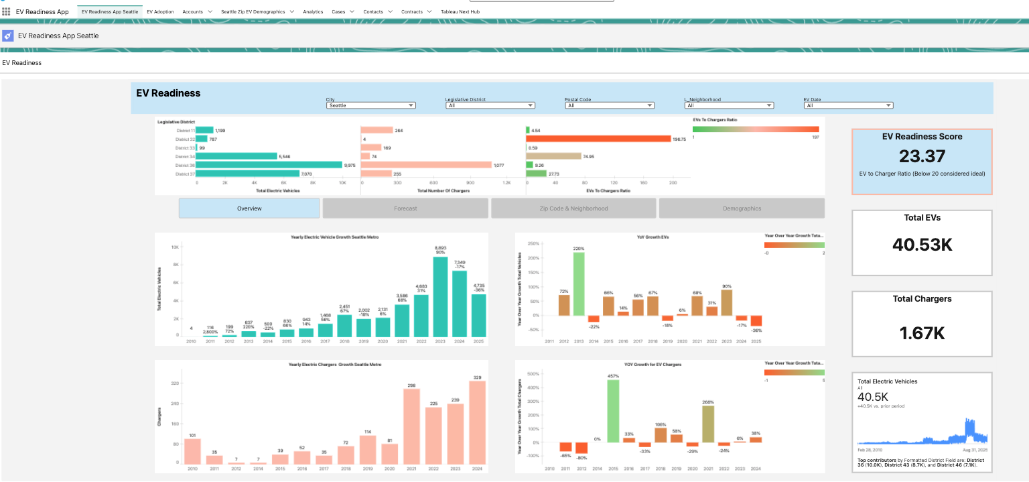1029x482 pixels.
Task: Open the City filter dropdown showing Seattle
Action: tap(371, 105)
